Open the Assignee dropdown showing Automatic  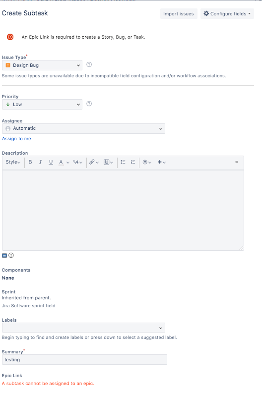(83, 128)
